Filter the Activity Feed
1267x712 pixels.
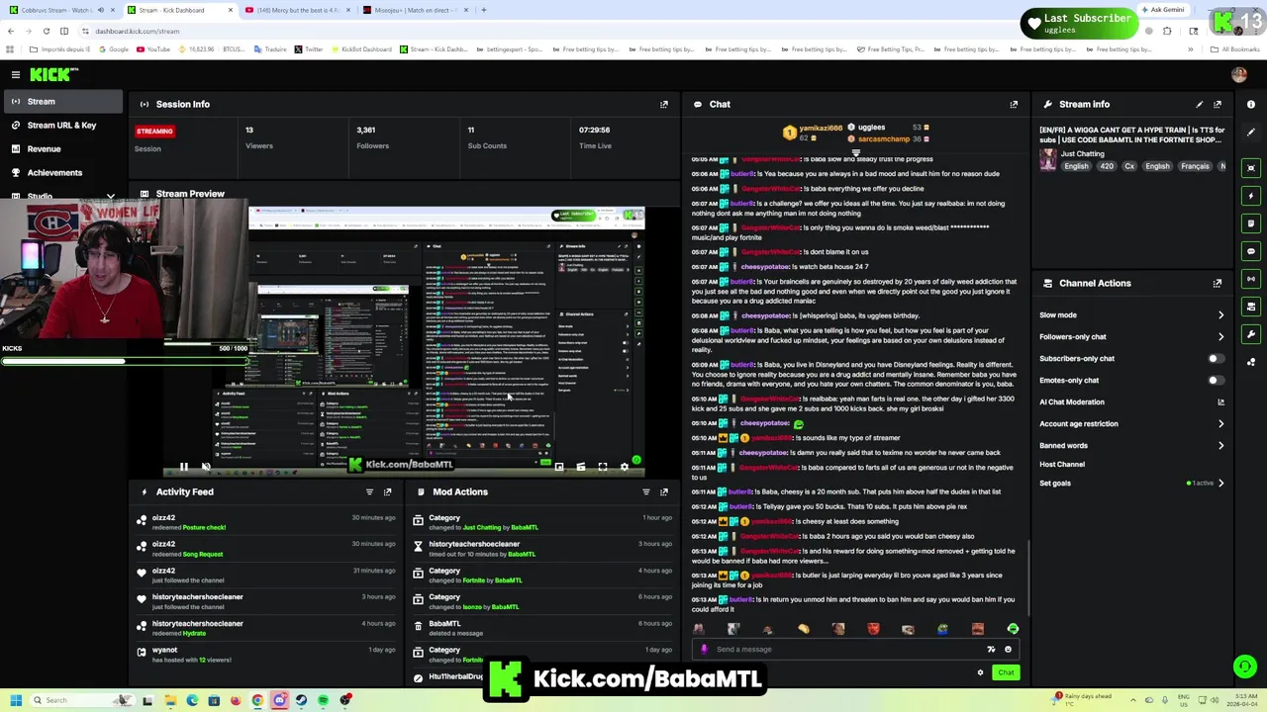(369, 491)
